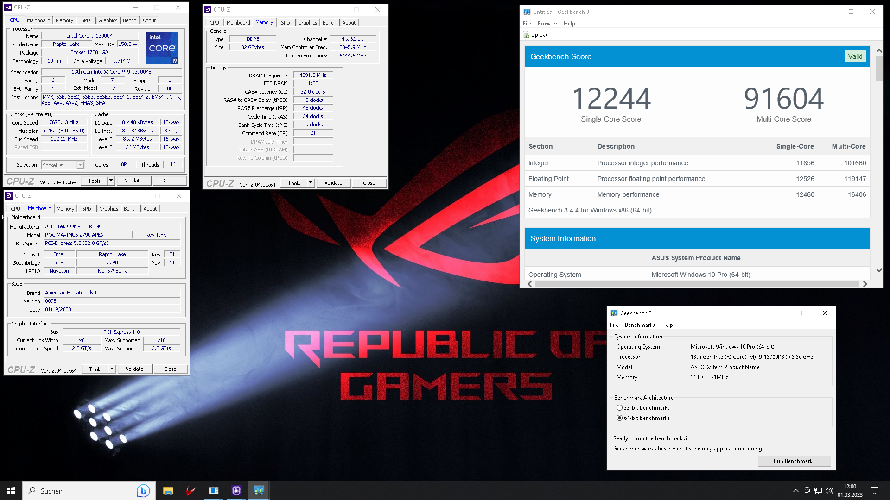Click the horizontal scrollbar thumb in results

[697, 284]
